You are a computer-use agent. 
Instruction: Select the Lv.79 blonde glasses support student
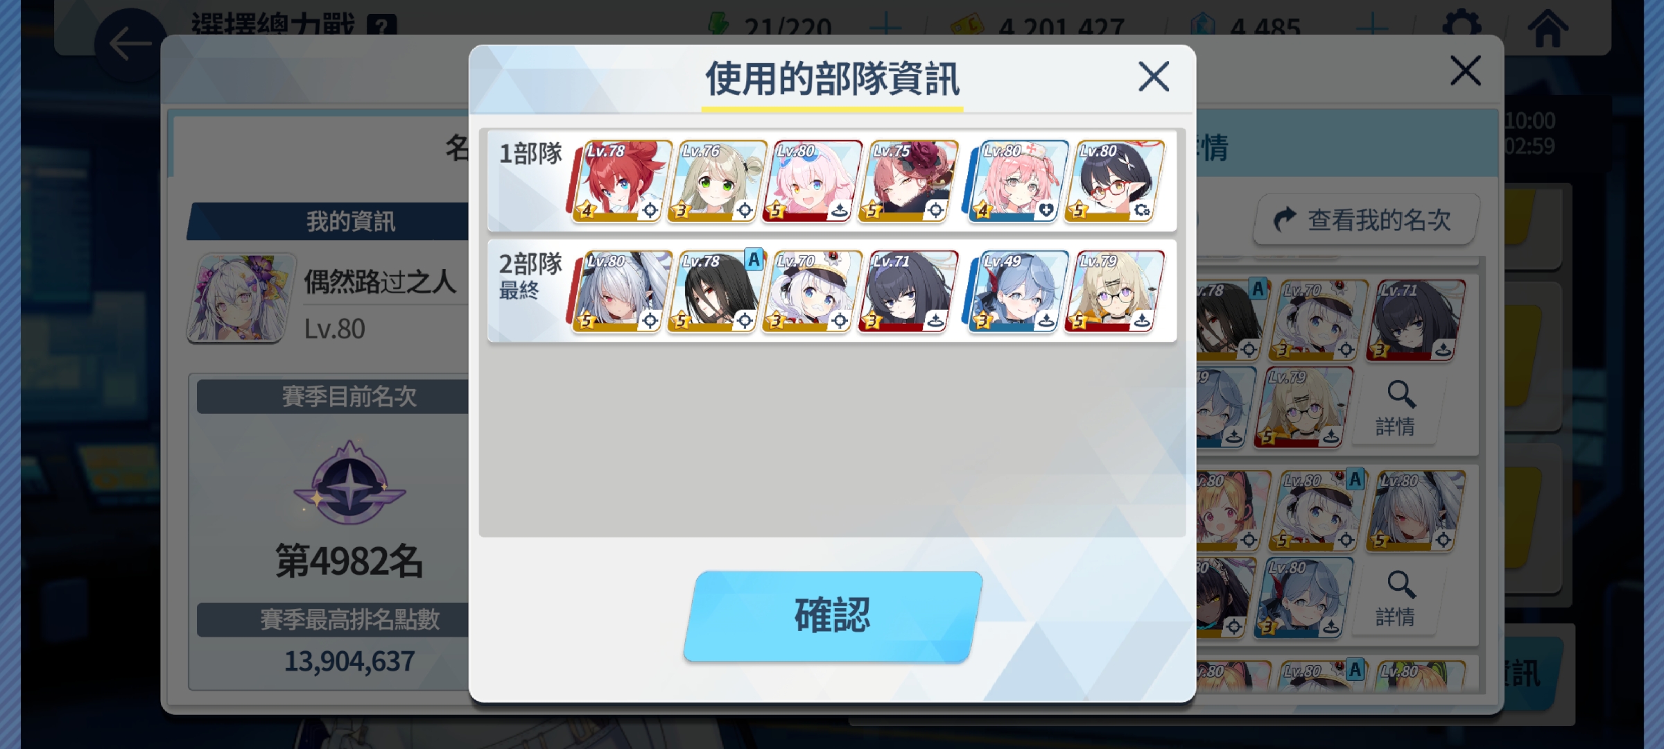pyautogui.click(x=1114, y=291)
